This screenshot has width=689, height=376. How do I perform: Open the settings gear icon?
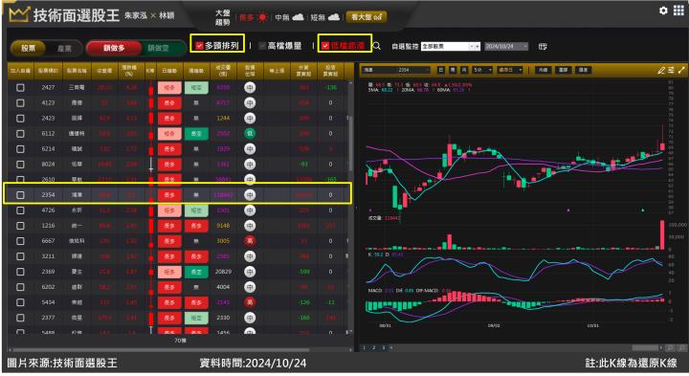tap(663, 11)
